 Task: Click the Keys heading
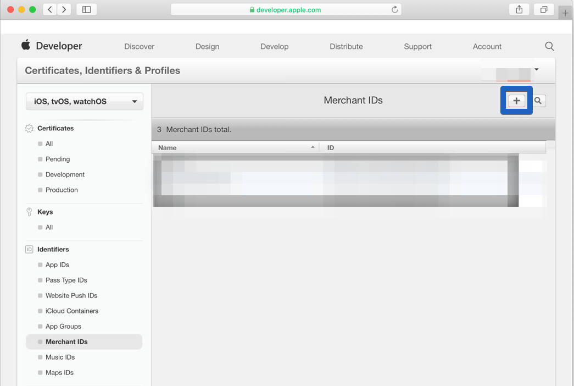(x=45, y=212)
